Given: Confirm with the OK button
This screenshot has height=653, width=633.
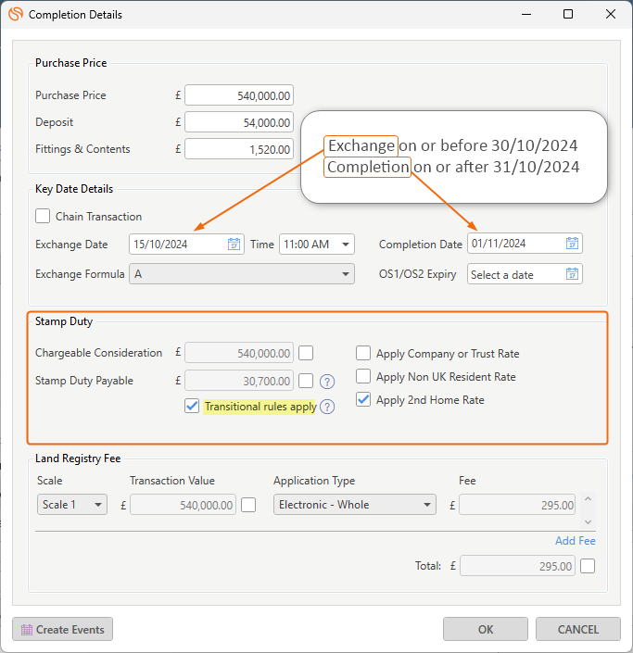Looking at the screenshot, I should coord(486,629).
